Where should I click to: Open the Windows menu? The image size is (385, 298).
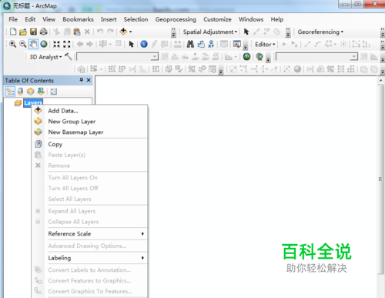pos(251,19)
